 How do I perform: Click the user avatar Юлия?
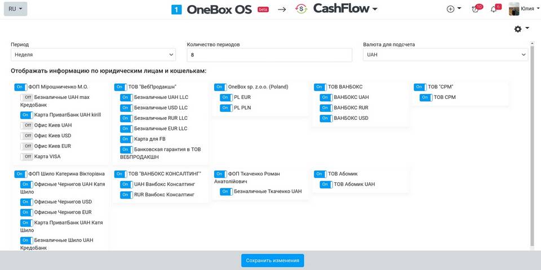tap(514, 10)
